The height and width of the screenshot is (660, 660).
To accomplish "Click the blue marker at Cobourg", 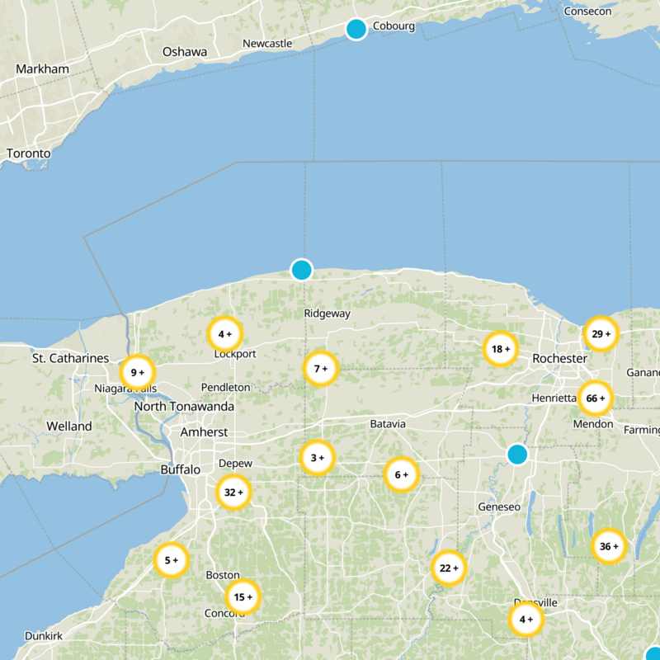I will coord(356,30).
